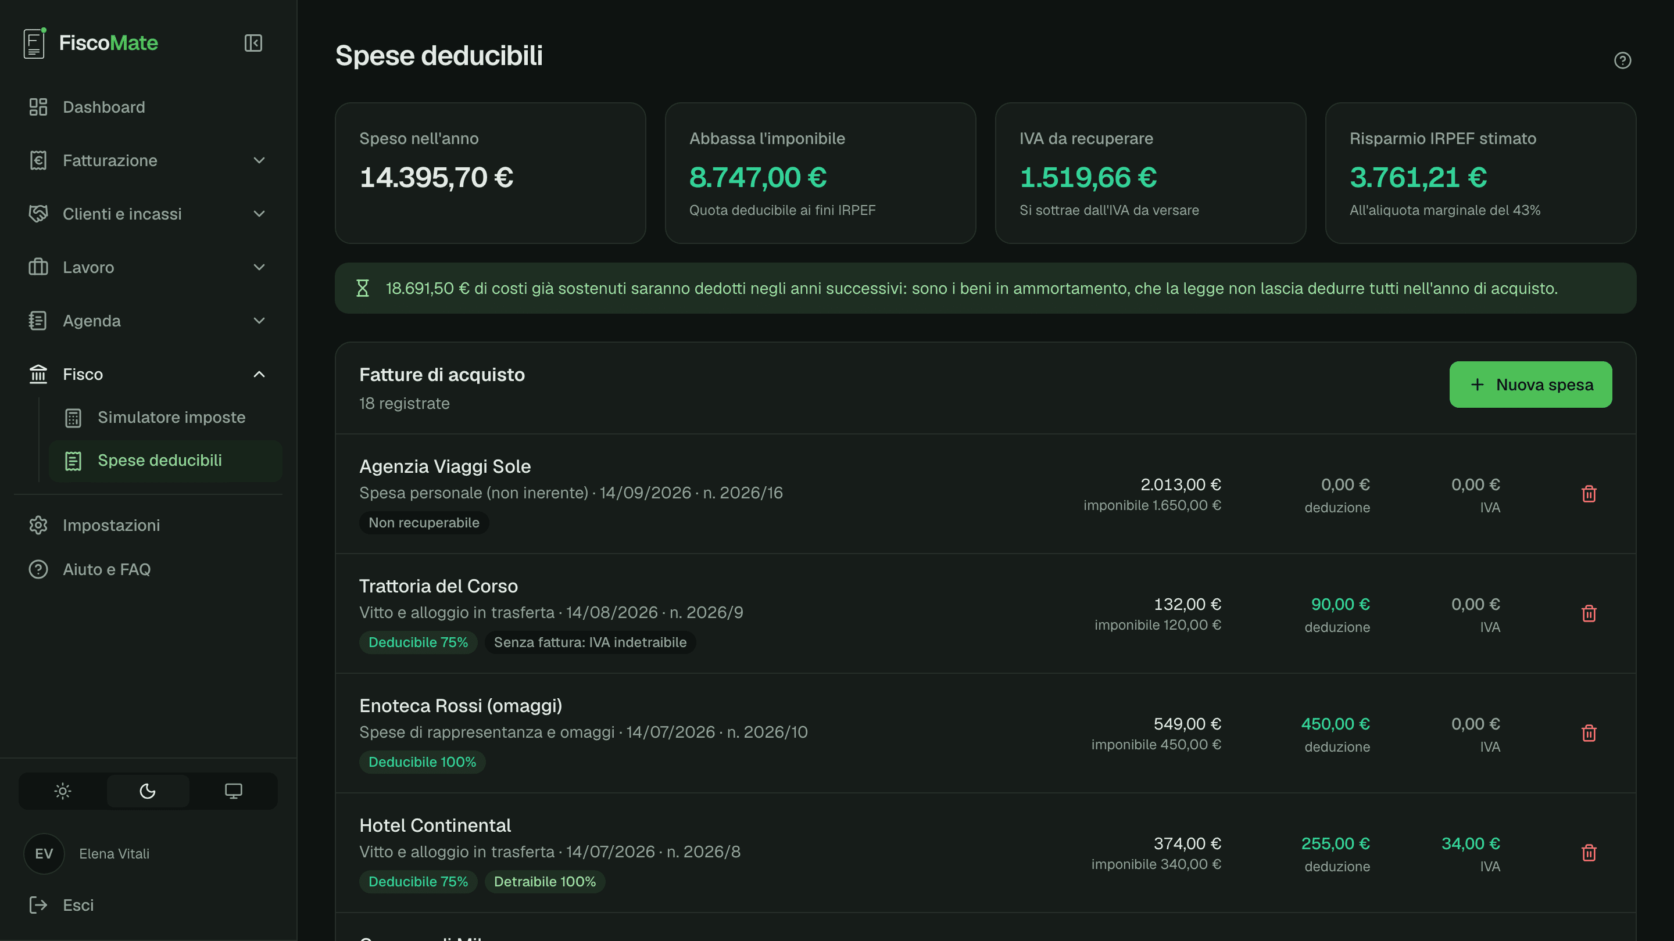
Task: Open the help question mark icon
Action: 1622,60
